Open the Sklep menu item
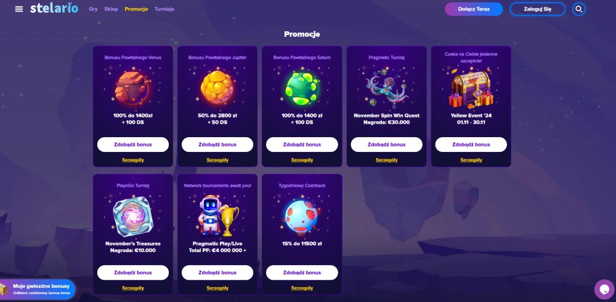The width and height of the screenshot is (616, 302). coord(111,9)
